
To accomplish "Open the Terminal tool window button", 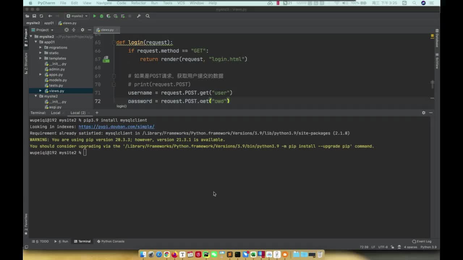I will tap(82, 241).
